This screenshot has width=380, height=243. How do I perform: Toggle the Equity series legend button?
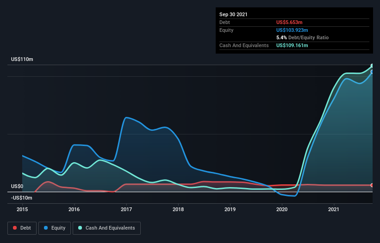click(55, 228)
